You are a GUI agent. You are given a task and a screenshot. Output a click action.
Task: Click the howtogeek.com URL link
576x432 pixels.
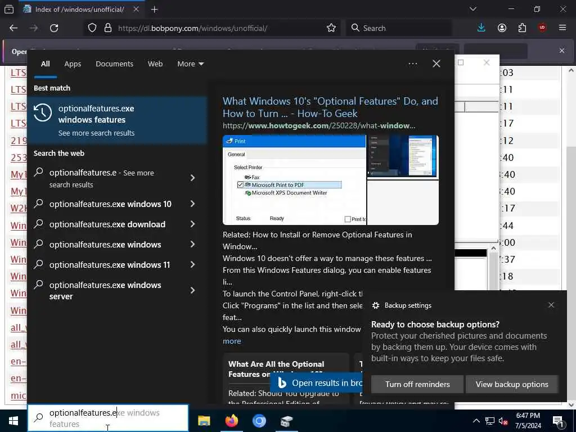coord(319,125)
